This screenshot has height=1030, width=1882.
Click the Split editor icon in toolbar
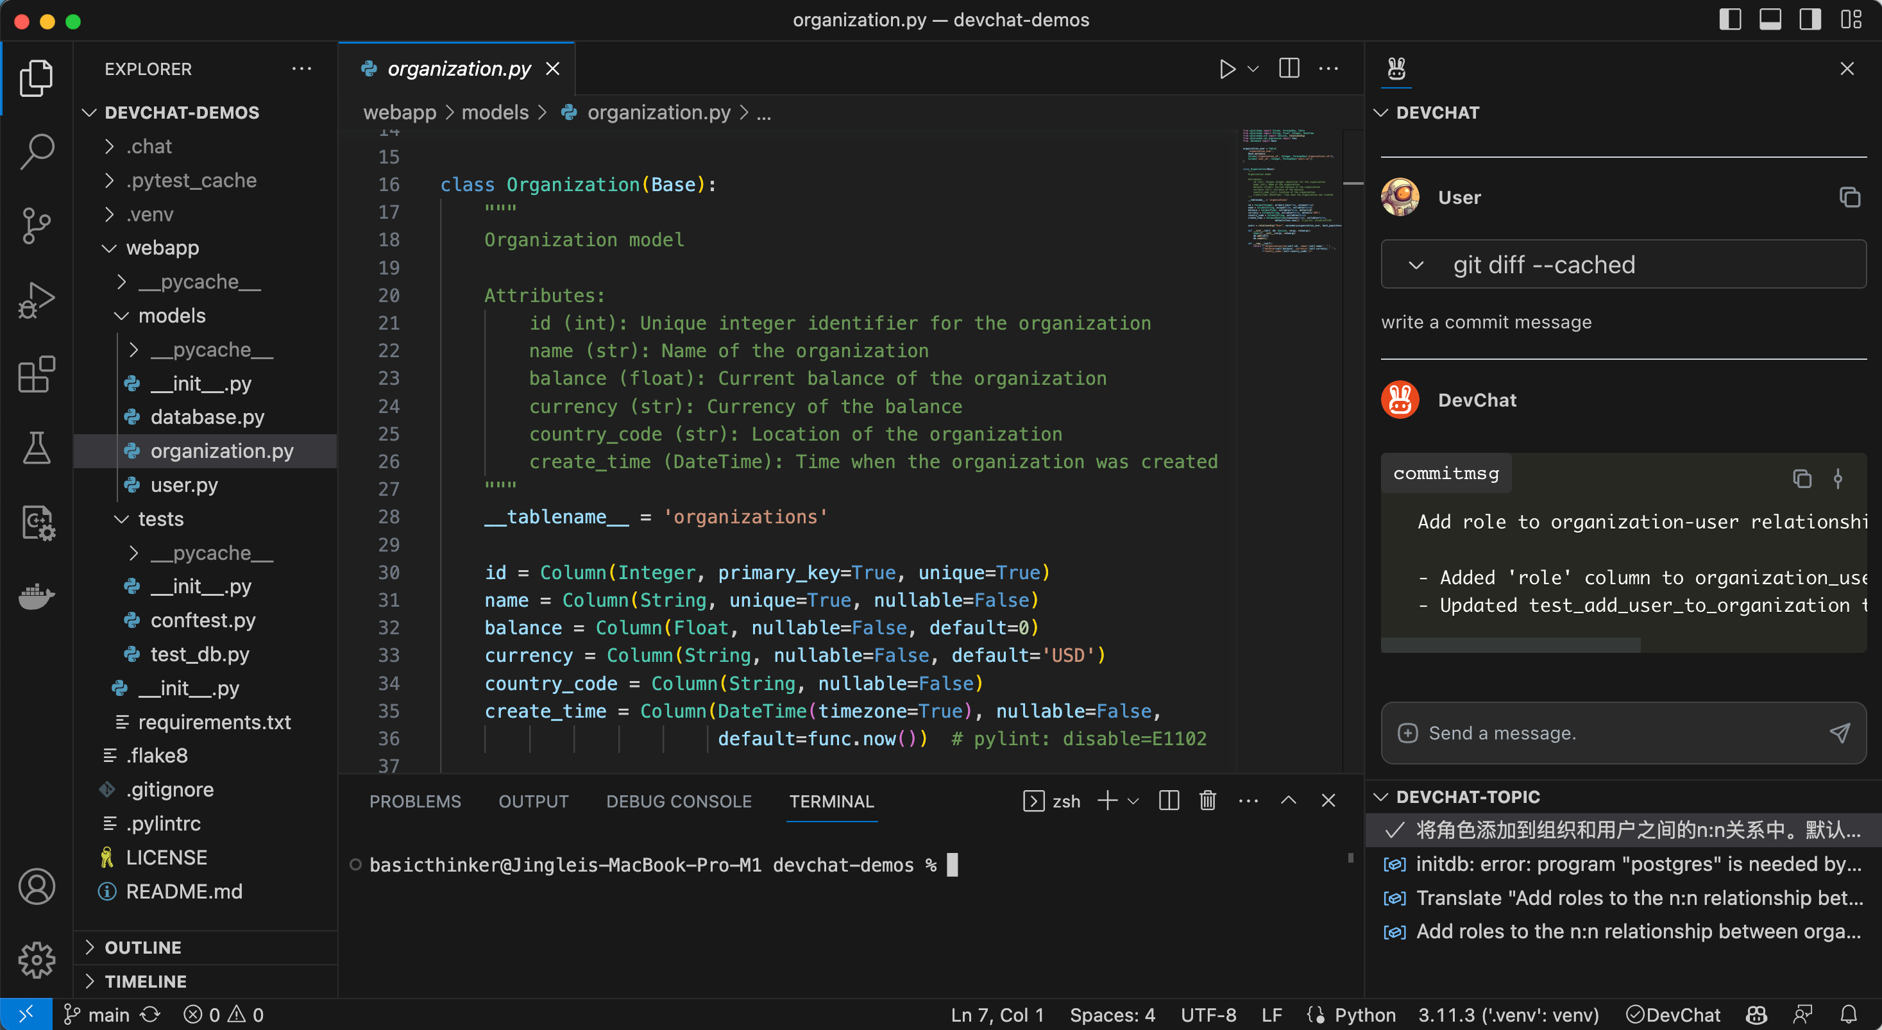pos(1289,70)
